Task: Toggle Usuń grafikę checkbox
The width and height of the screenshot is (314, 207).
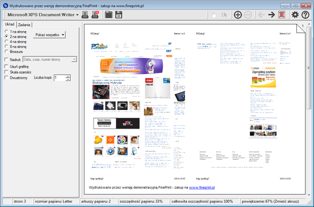Action: 6,66
